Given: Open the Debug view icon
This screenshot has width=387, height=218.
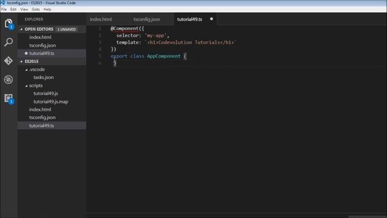Looking at the screenshot, I should point(8,79).
